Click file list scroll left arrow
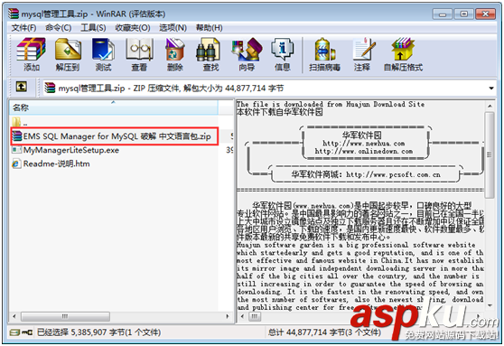The image size is (504, 346). (x=14, y=316)
